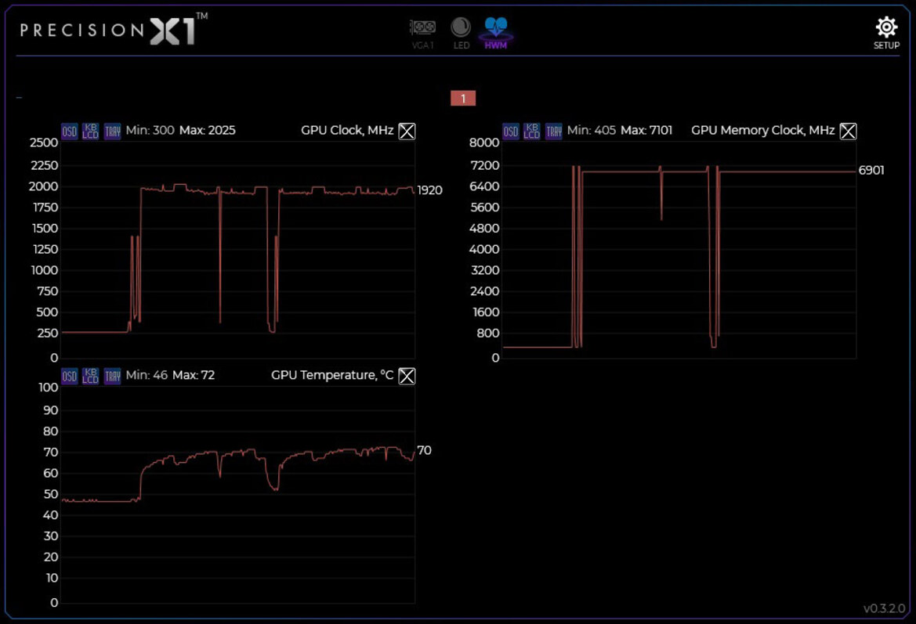Close the GPU Temperature graph

point(407,376)
